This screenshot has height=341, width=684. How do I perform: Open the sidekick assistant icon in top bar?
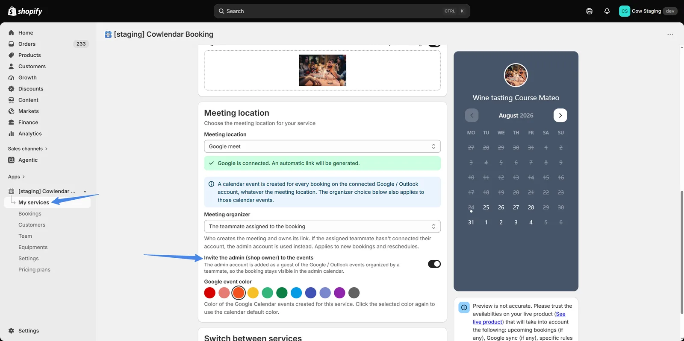tap(589, 11)
